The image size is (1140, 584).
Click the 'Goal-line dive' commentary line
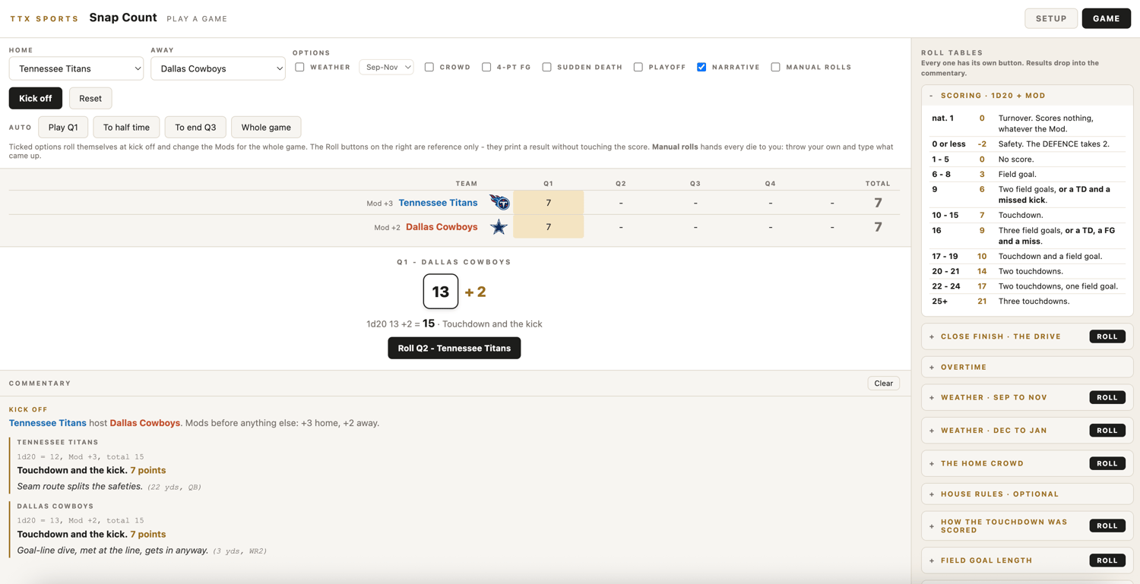pyautogui.click(x=112, y=550)
